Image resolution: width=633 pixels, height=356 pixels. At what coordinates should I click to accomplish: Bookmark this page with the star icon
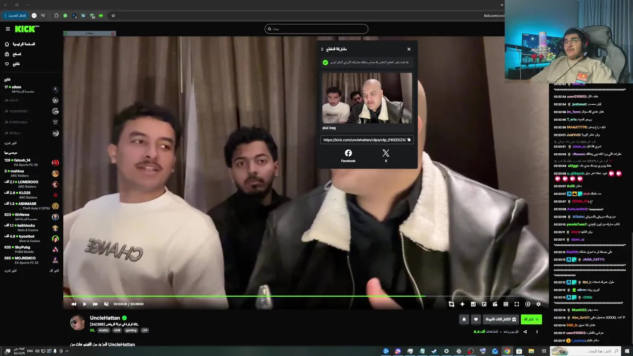(113, 15)
